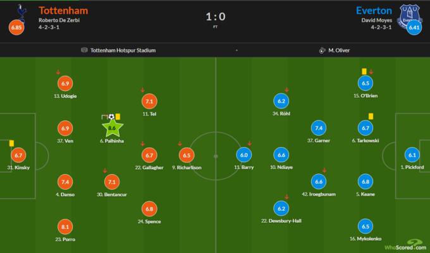Click Kinsky's yellow card icon

pyautogui.click(x=11, y=143)
